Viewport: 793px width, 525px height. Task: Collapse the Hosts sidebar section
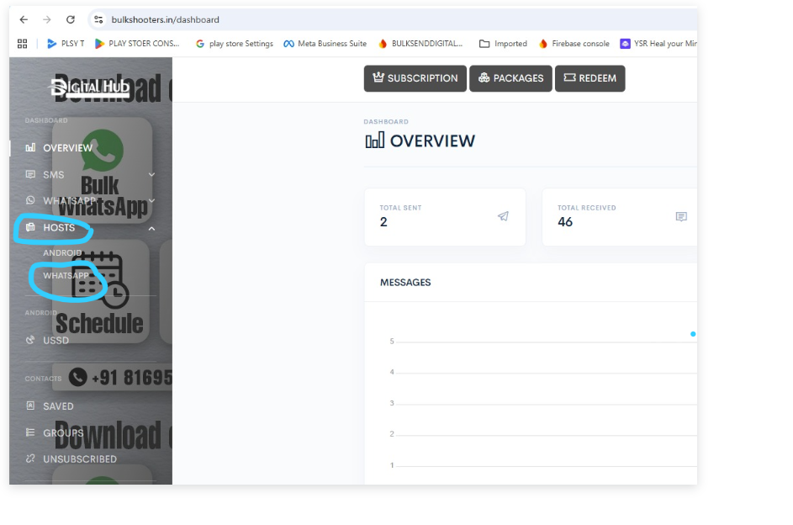[152, 228]
